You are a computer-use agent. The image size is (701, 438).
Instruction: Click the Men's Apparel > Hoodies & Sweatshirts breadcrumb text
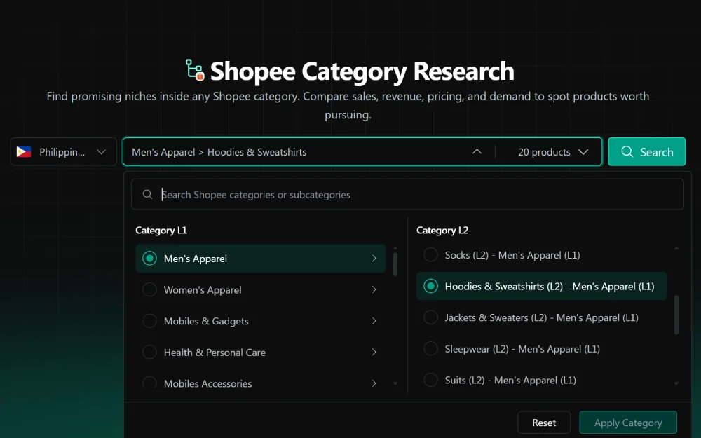(219, 152)
